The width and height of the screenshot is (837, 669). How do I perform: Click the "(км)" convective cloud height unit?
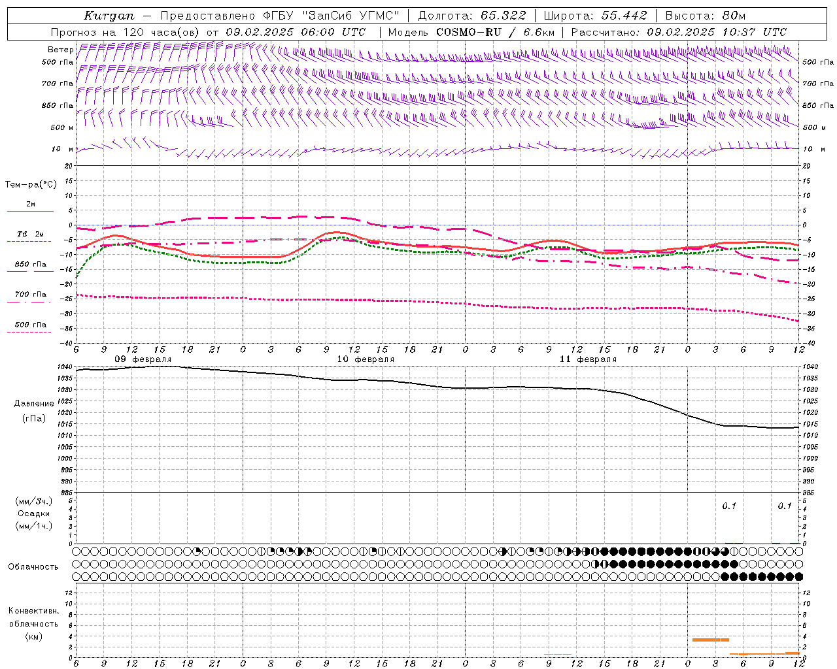point(33,636)
